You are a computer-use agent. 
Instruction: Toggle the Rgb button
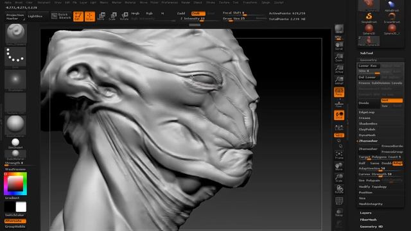[x=149, y=13]
